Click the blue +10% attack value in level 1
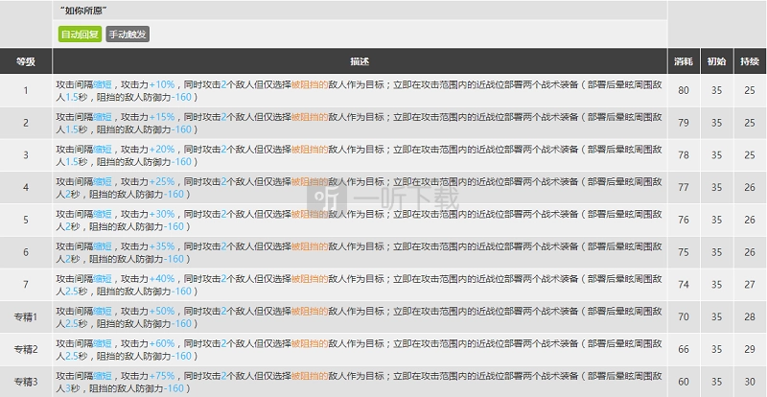Screen dimensions: 767x397 click(162, 84)
